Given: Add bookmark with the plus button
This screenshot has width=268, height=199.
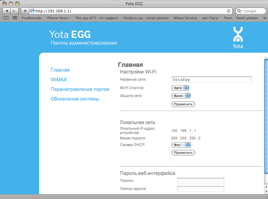Looking at the screenshot, I should (x=25, y=11).
